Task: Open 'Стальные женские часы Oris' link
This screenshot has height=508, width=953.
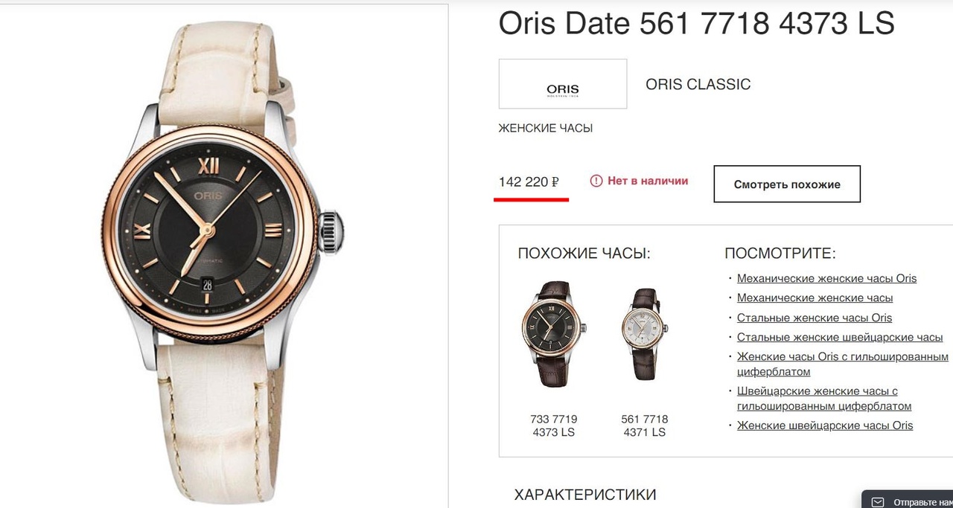Action: tap(814, 318)
